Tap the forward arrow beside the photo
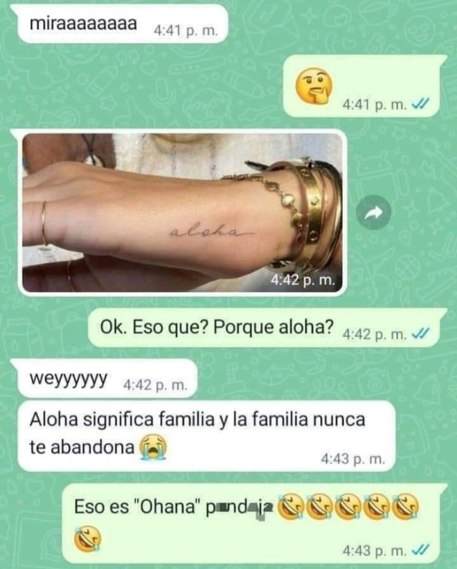This screenshot has width=457, height=569. pos(373,213)
